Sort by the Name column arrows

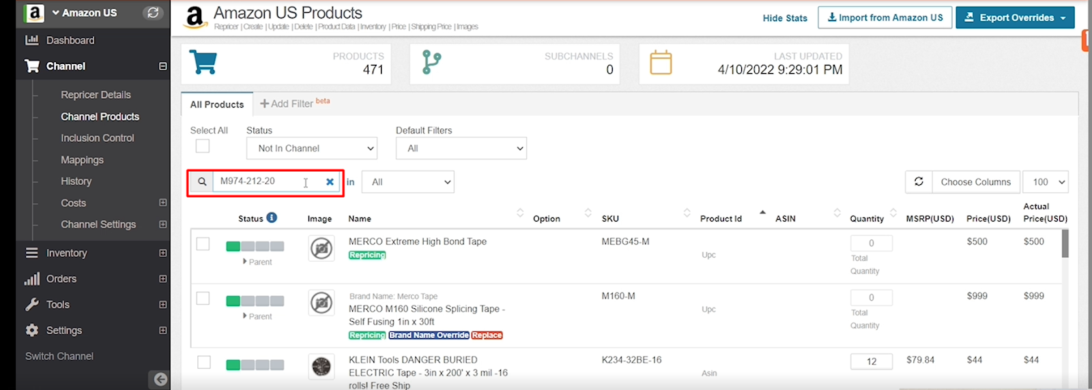(520, 213)
